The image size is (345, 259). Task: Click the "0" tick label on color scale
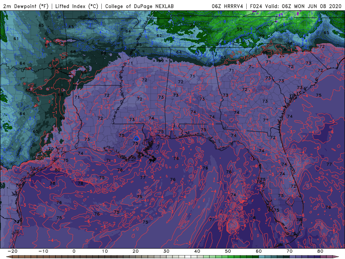pos(74,251)
